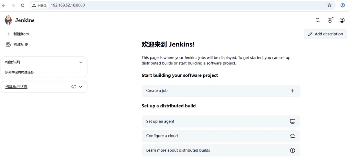This screenshot has width=349, height=159.
Task: Click the Jenkins title text link
Action: [x=25, y=20]
